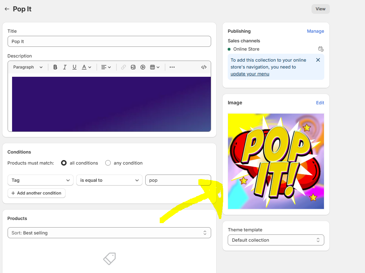365x273 pixels.
Task: Open the more options ellipsis in toolbar
Action: click(x=172, y=67)
